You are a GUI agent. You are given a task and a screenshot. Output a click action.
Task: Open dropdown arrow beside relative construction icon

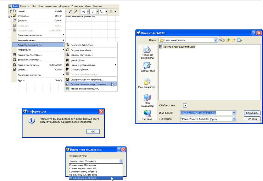pyautogui.click(x=106, y=12)
